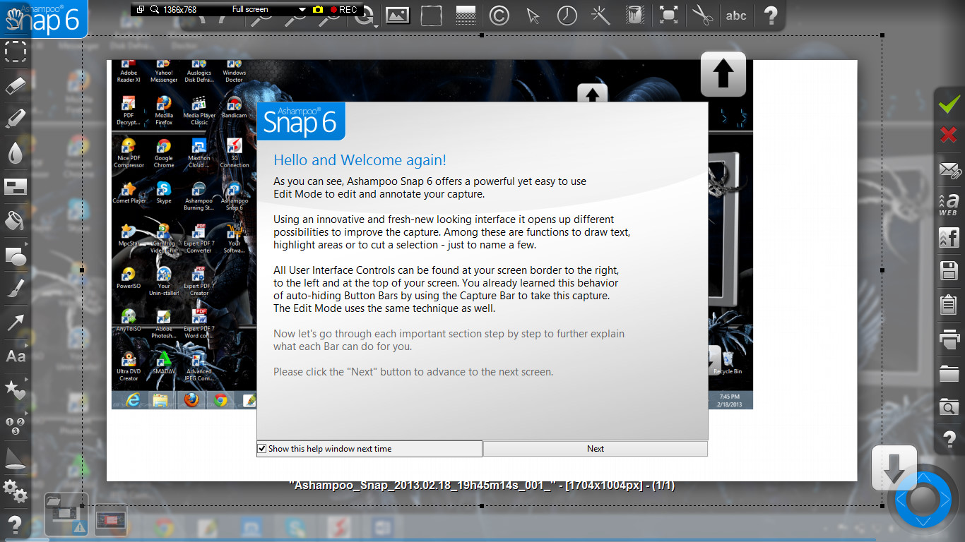Share capture to Facebook
This screenshot has height=542, width=965.
949,237
